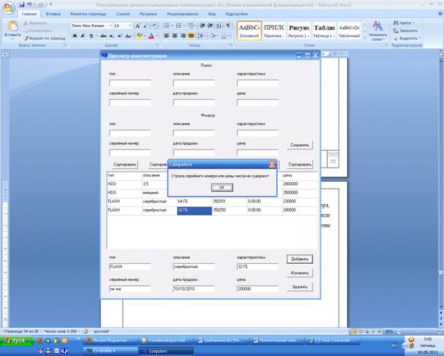Click the Сохранить button
This screenshot has height=356, width=444.
click(300, 145)
